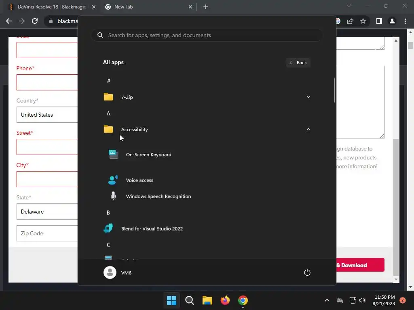
Task: Reload the Blackmagic page
Action: pos(35,21)
